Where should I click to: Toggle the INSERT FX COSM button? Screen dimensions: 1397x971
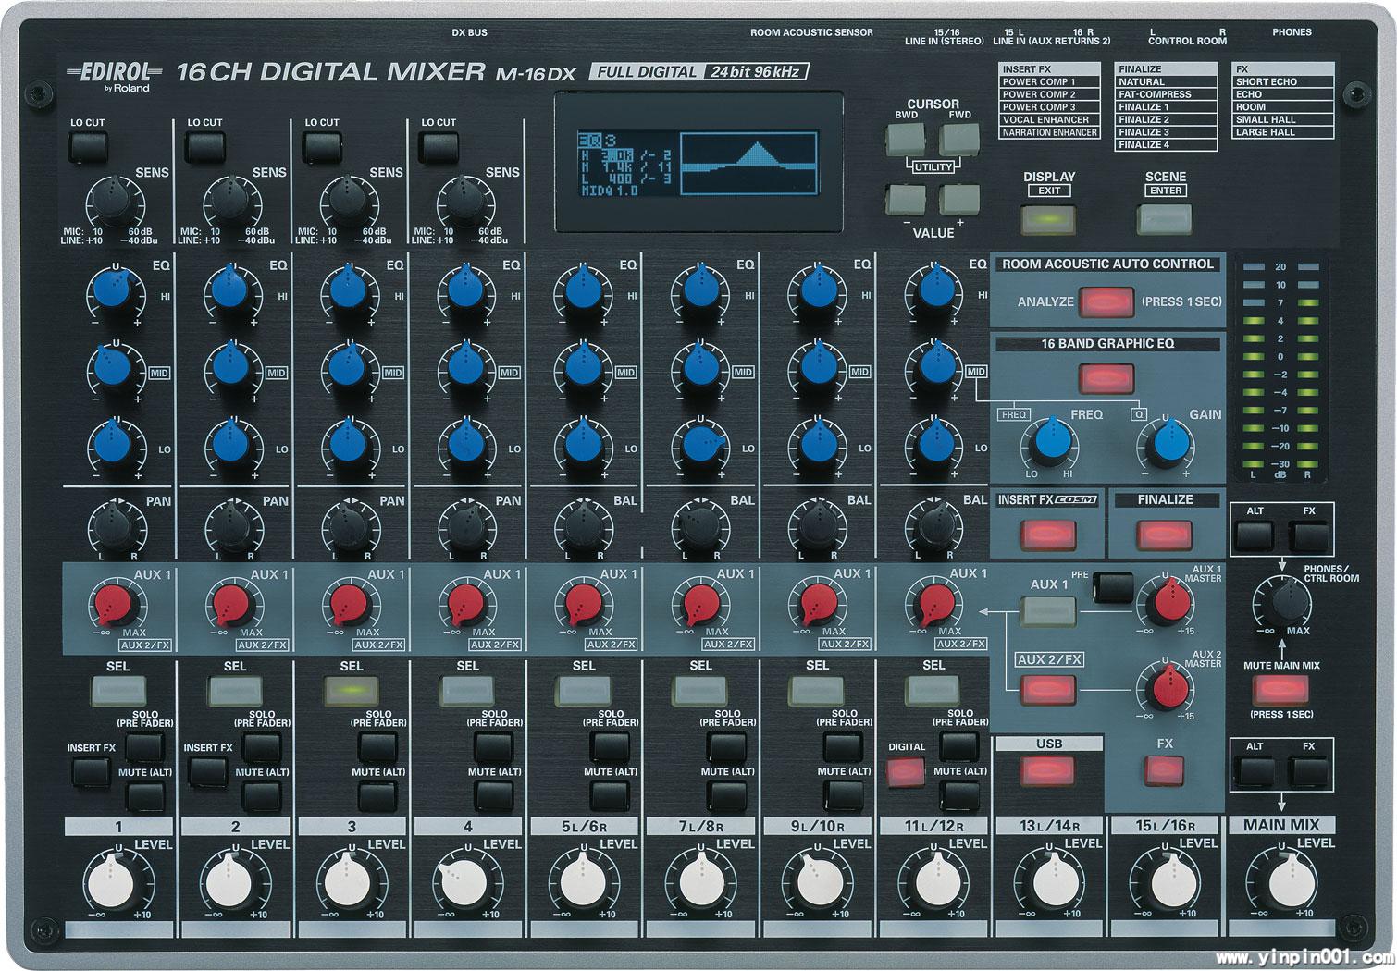(1047, 535)
